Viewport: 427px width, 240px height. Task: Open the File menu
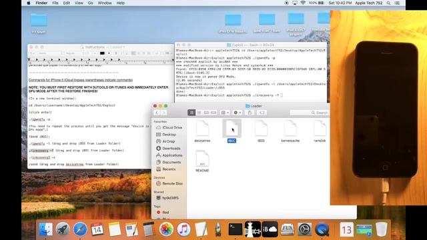click(x=55, y=3)
